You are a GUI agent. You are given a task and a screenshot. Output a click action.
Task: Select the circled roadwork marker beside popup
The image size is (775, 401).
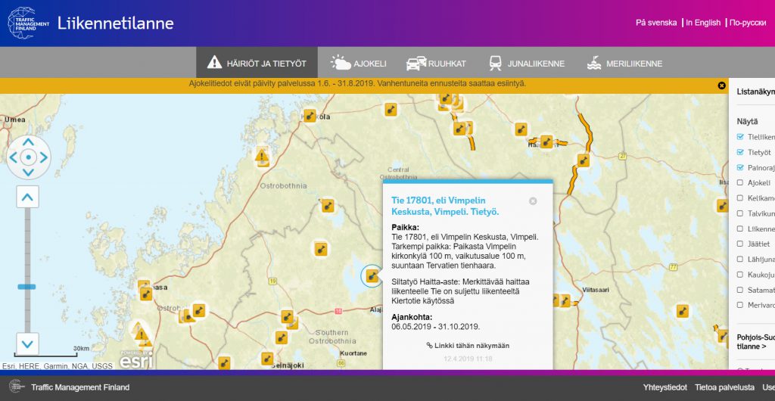click(x=372, y=276)
